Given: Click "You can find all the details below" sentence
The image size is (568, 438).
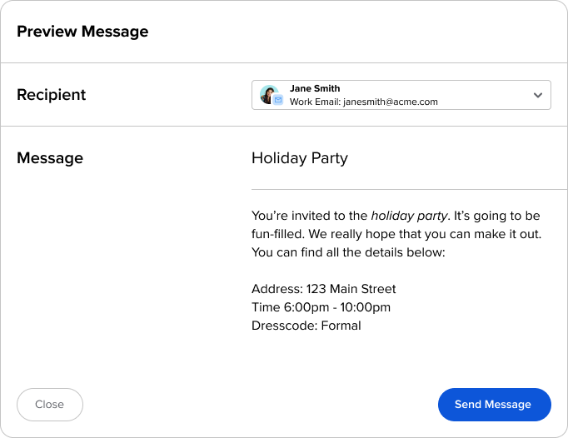Looking at the screenshot, I should coord(348,252).
